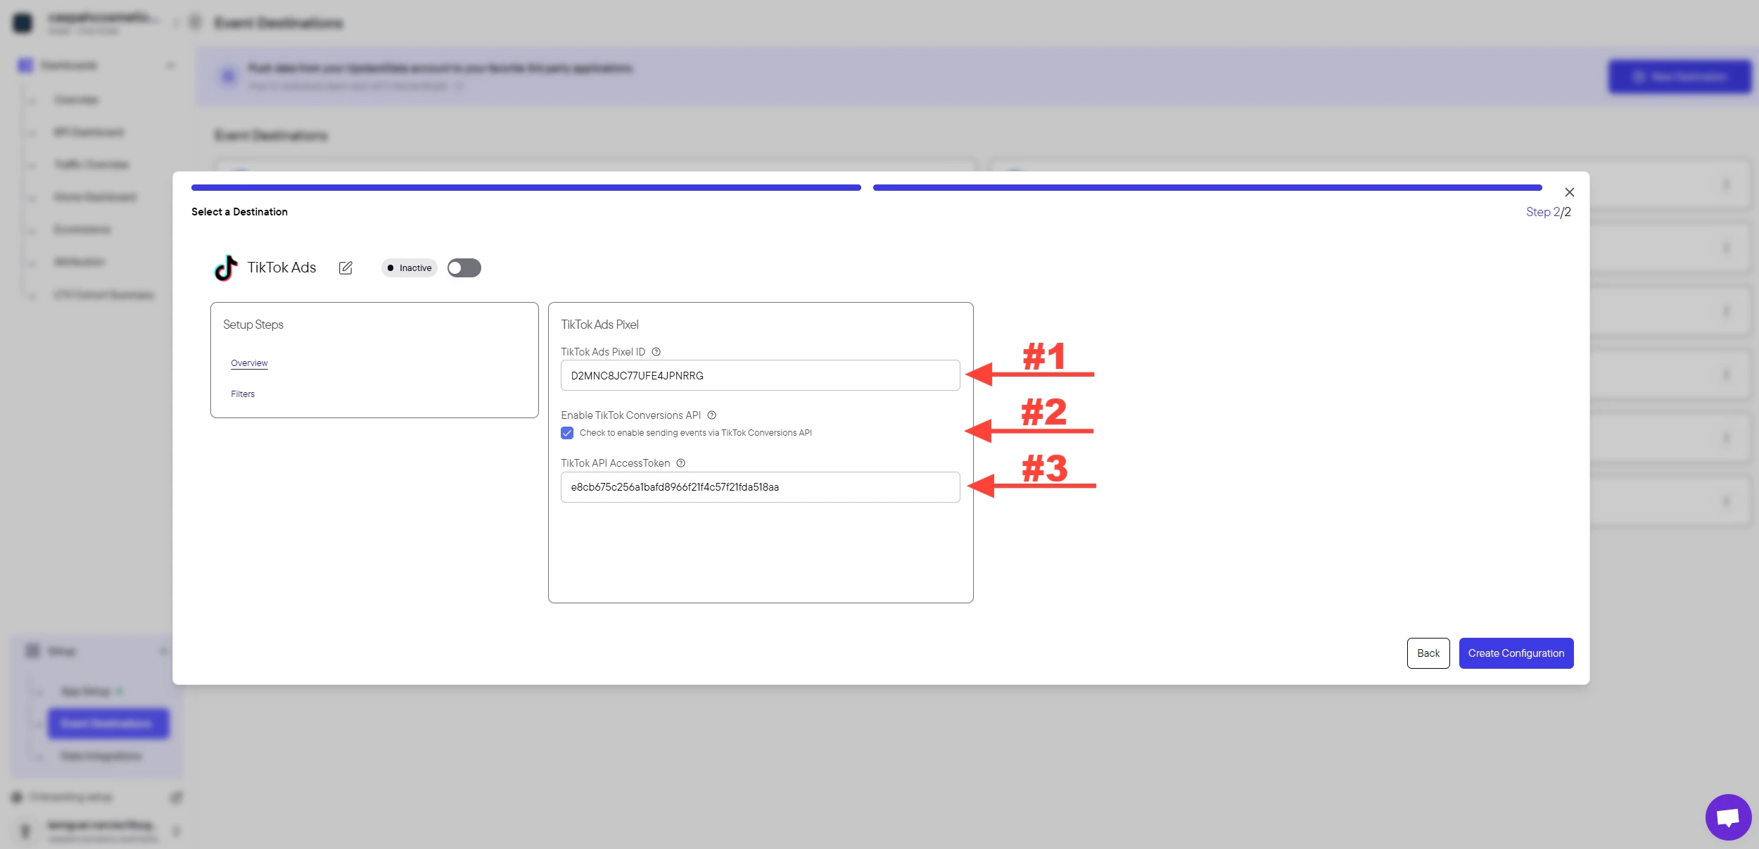Uncheck Enable TikTok Conversions API checkbox
This screenshot has height=849, width=1759.
567,433
